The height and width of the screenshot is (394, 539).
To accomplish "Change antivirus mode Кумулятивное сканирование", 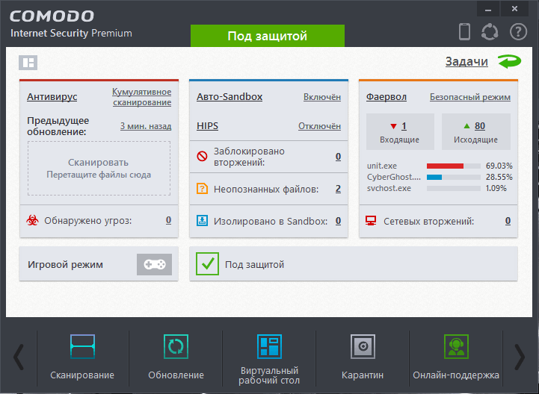I will (141, 97).
